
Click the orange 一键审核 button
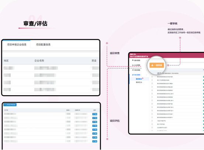(156, 65)
